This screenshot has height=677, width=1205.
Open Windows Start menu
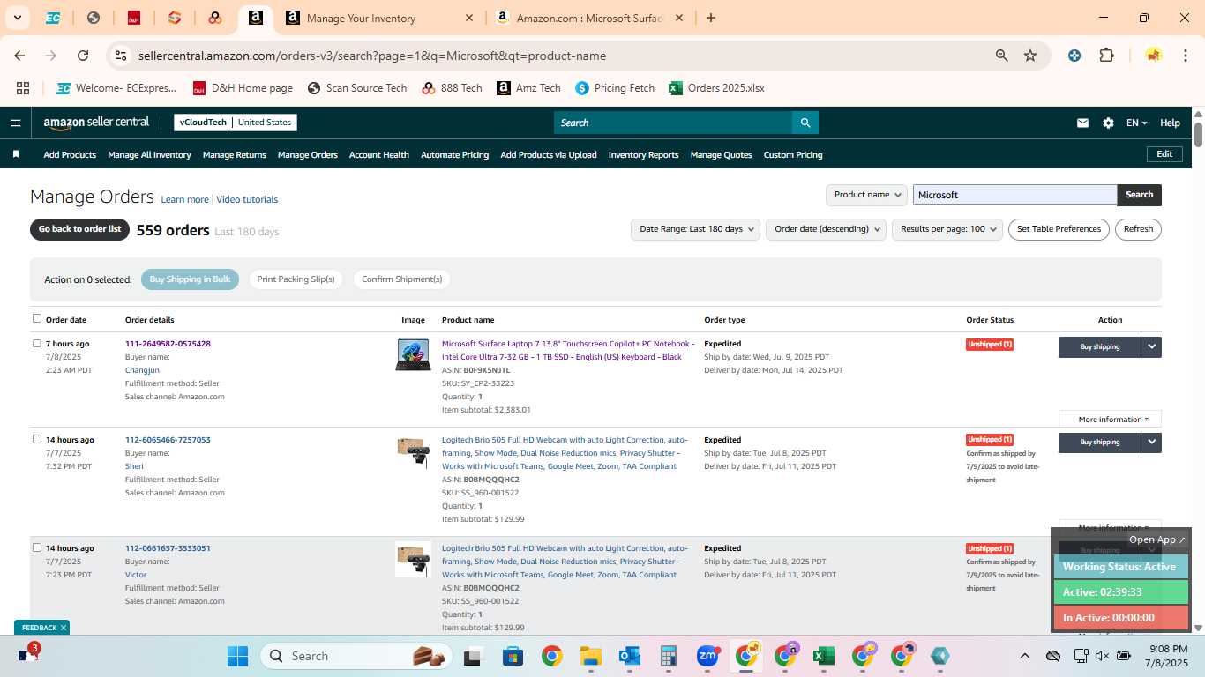[x=237, y=656]
